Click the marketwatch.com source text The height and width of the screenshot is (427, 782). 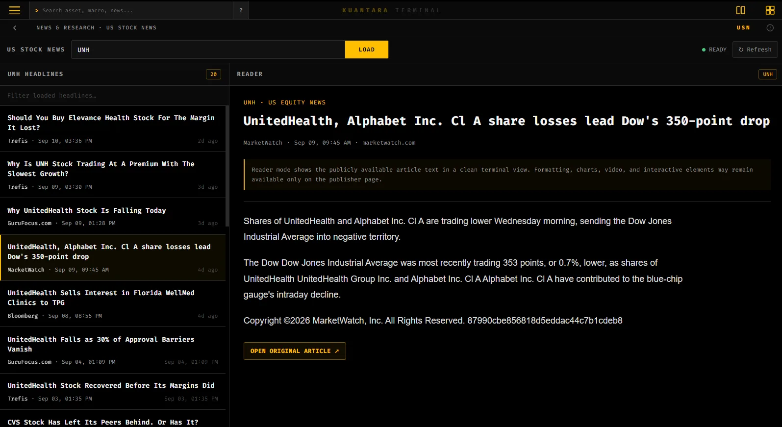(389, 143)
